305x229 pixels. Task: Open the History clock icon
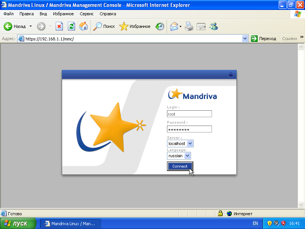160,26
